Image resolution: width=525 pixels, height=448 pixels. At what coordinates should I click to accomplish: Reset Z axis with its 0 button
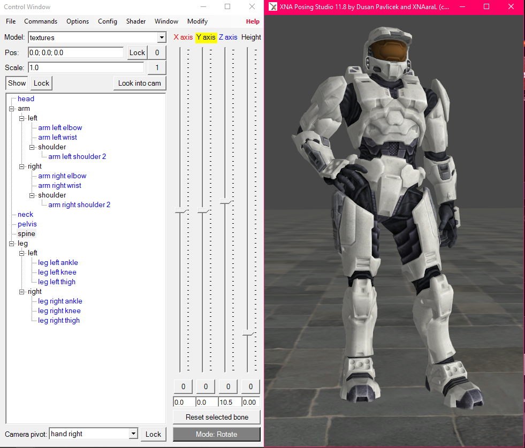228,386
